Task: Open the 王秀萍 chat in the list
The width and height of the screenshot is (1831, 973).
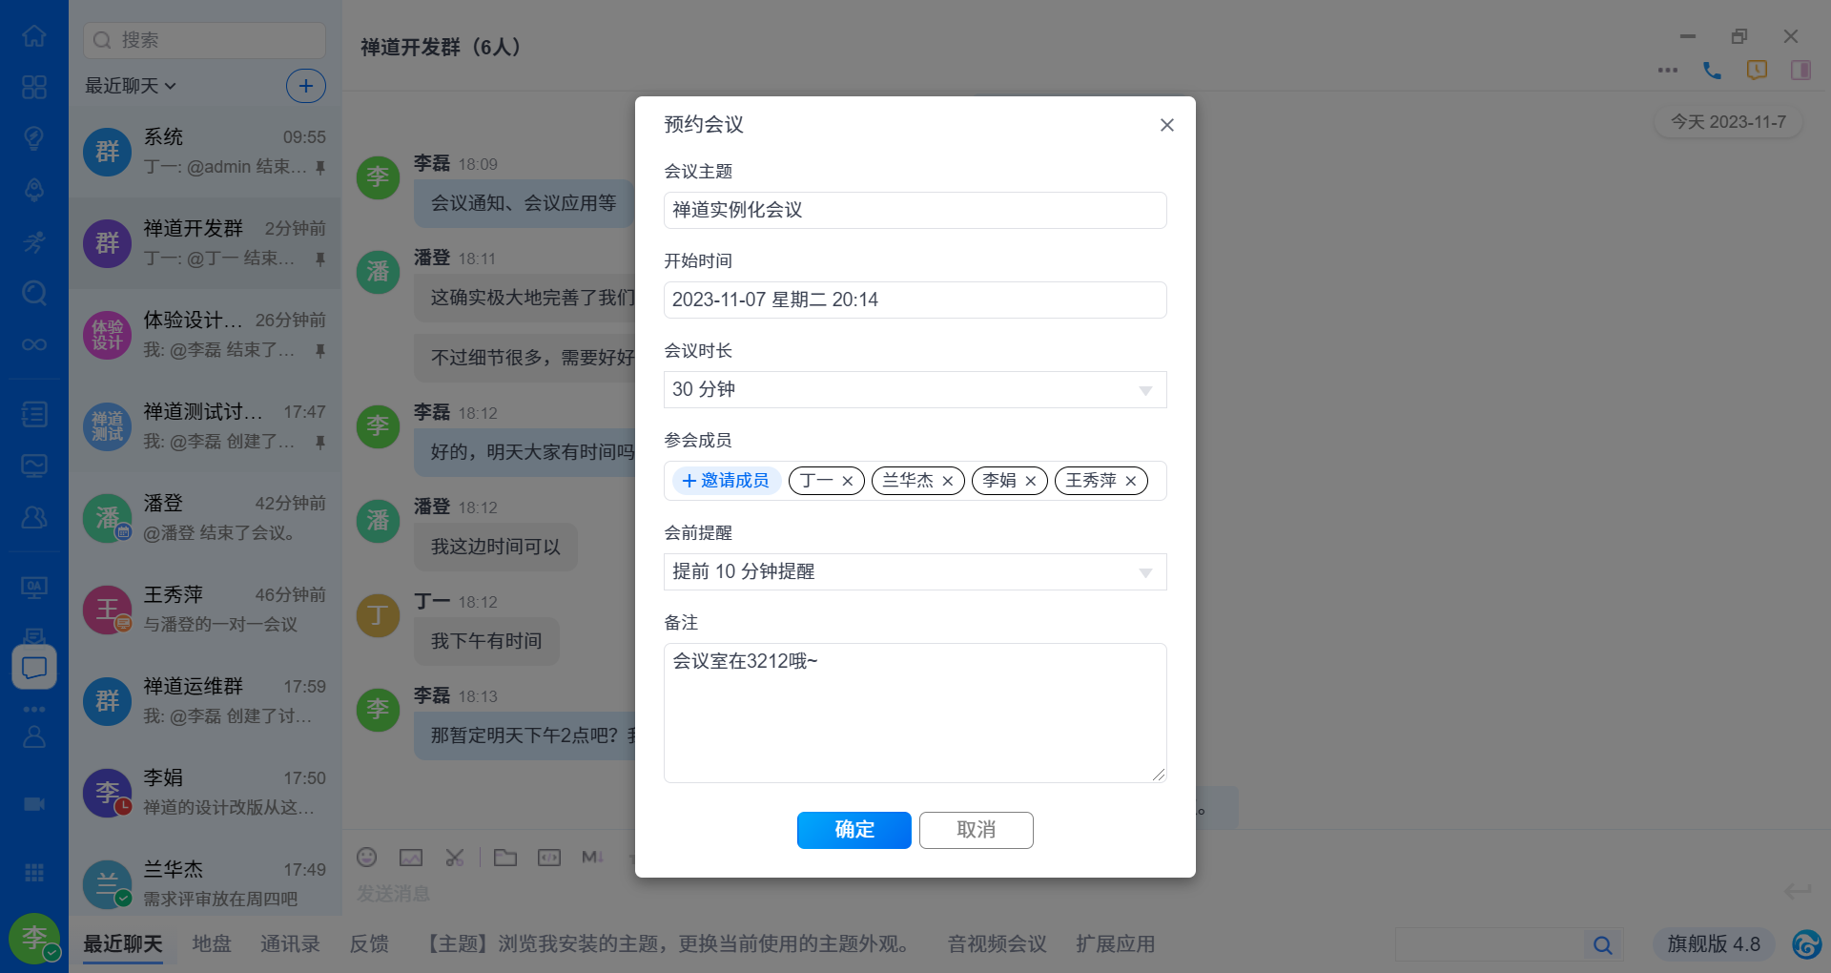Action: coord(205,610)
